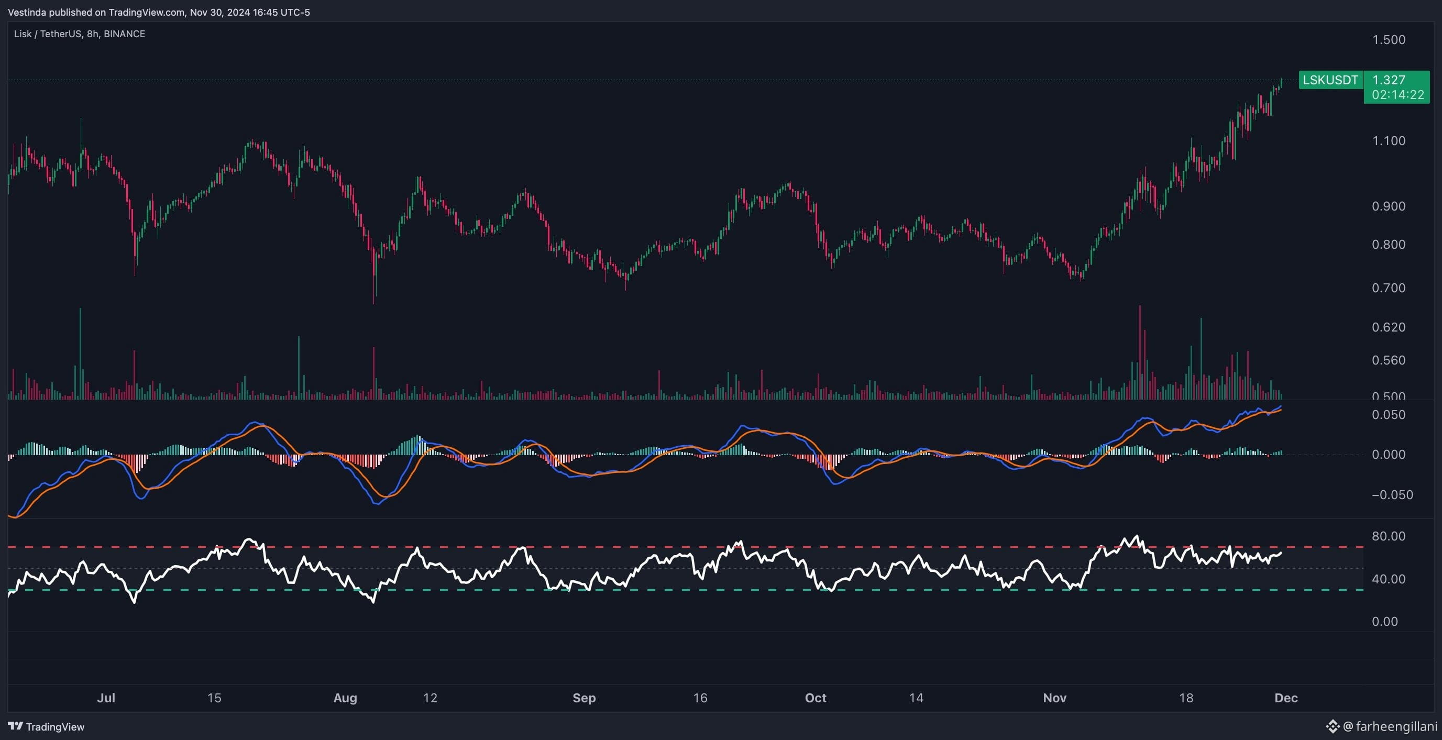Click the 12 date label after Aug

[430, 698]
